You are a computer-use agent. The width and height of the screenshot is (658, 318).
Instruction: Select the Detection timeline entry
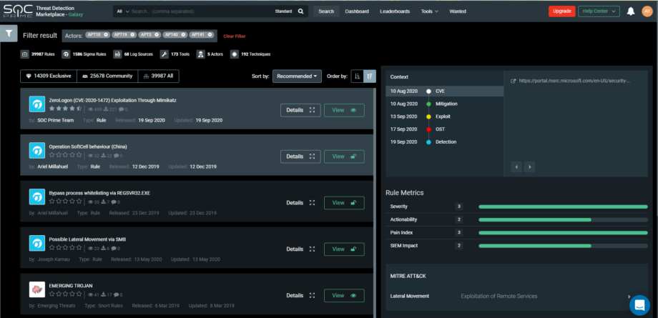coord(444,141)
